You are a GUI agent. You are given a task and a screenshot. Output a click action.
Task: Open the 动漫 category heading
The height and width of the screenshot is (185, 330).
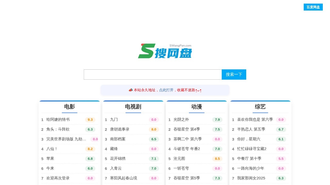tap(197, 107)
